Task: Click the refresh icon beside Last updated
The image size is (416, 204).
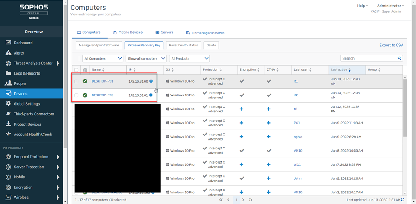Action: point(403,199)
